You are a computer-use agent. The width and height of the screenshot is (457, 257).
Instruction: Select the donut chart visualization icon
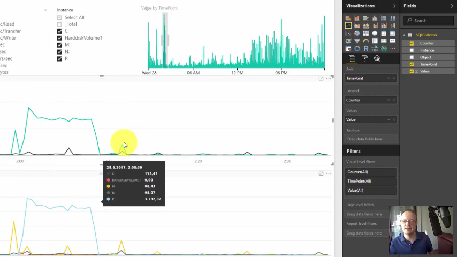[357, 48]
